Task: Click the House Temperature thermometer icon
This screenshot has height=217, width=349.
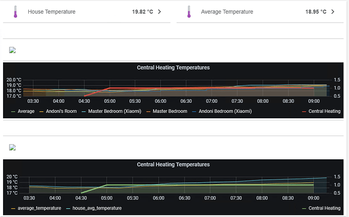Action: click(15, 12)
